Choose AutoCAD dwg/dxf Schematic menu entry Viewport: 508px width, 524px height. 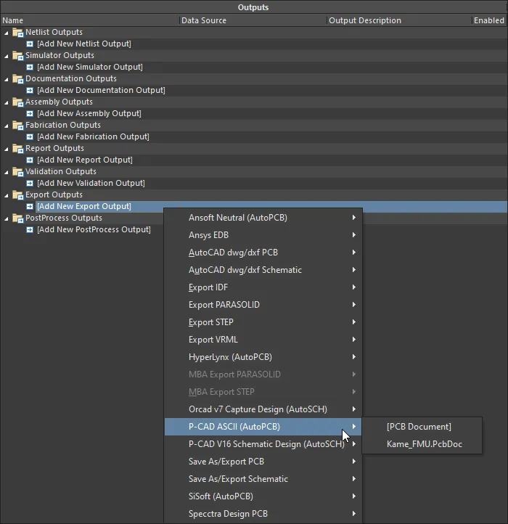pos(263,270)
